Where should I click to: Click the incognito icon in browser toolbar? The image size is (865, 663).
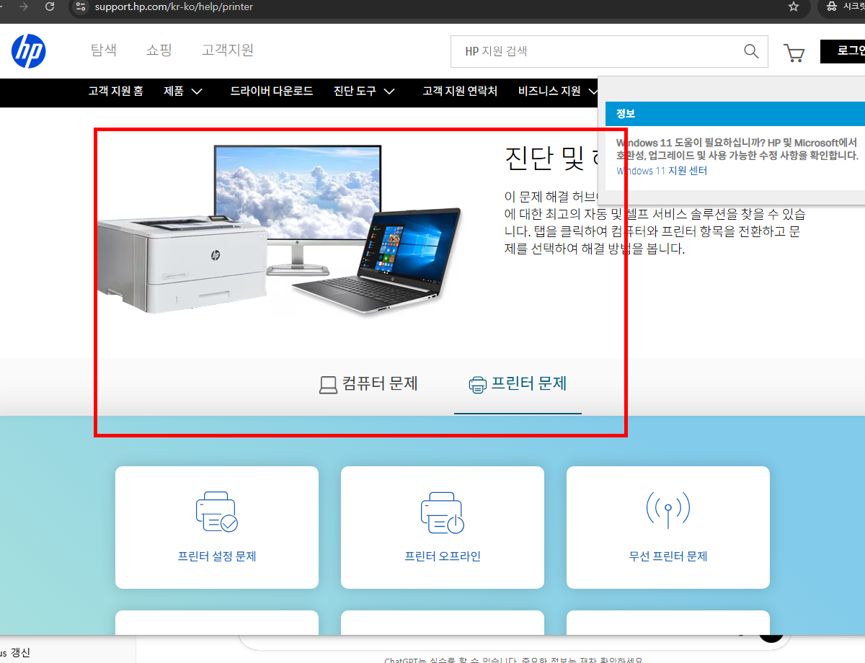[831, 6]
